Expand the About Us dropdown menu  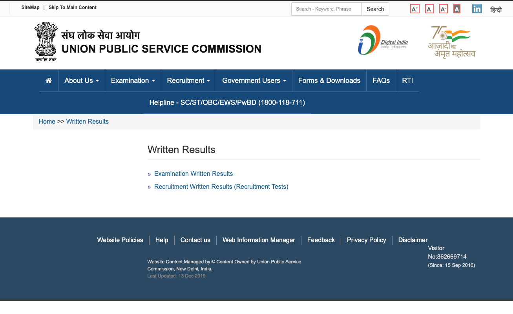[82, 80]
